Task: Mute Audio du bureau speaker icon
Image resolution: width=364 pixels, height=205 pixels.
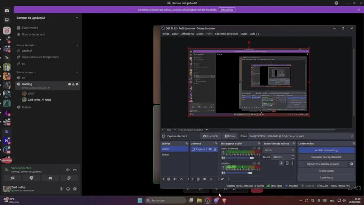Action: point(223,158)
